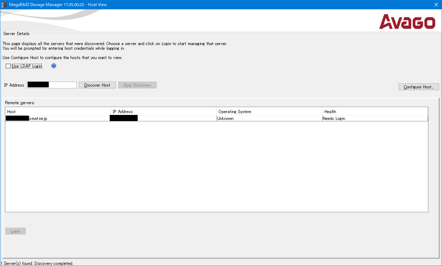The image size is (442, 266).
Task: Click the Operating System column header
Action: tap(270, 111)
